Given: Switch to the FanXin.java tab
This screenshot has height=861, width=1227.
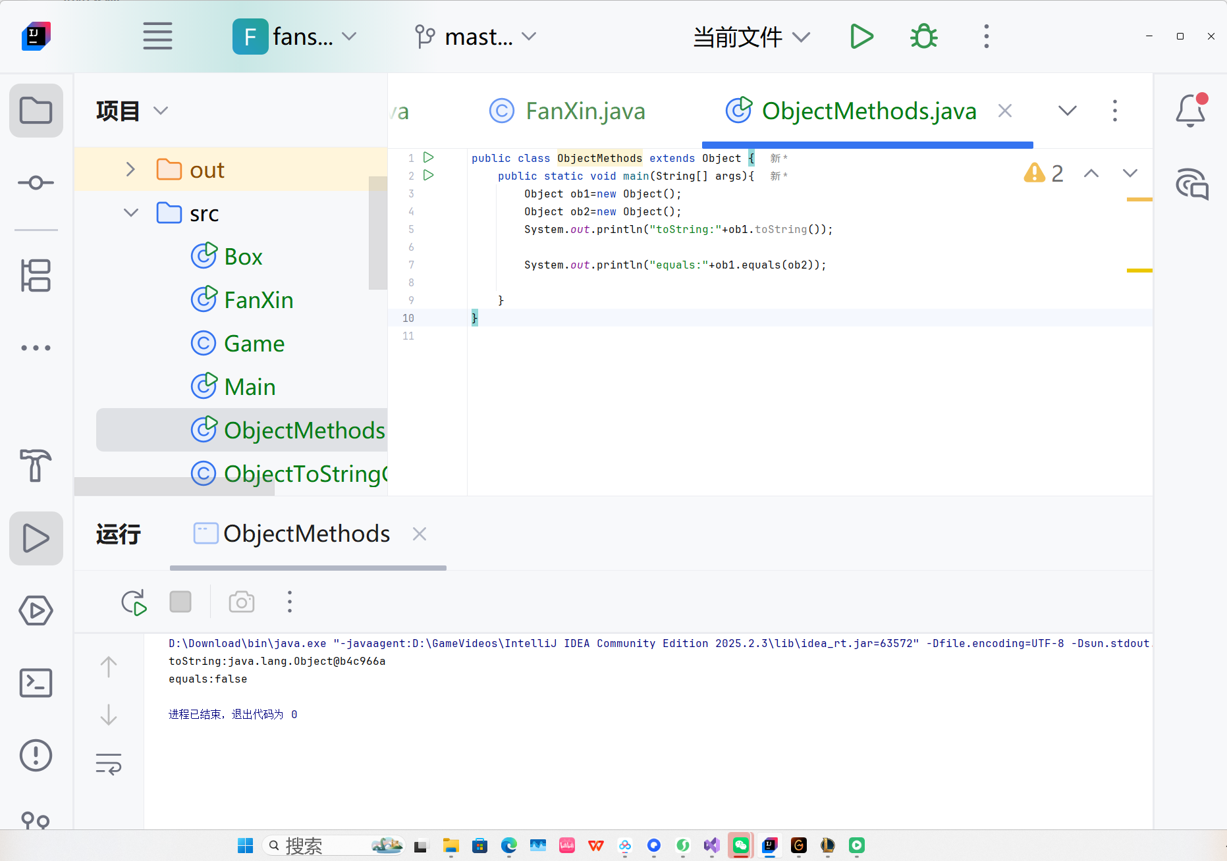Looking at the screenshot, I should [568, 111].
